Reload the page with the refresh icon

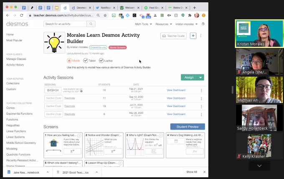click(x=21, y=15)
